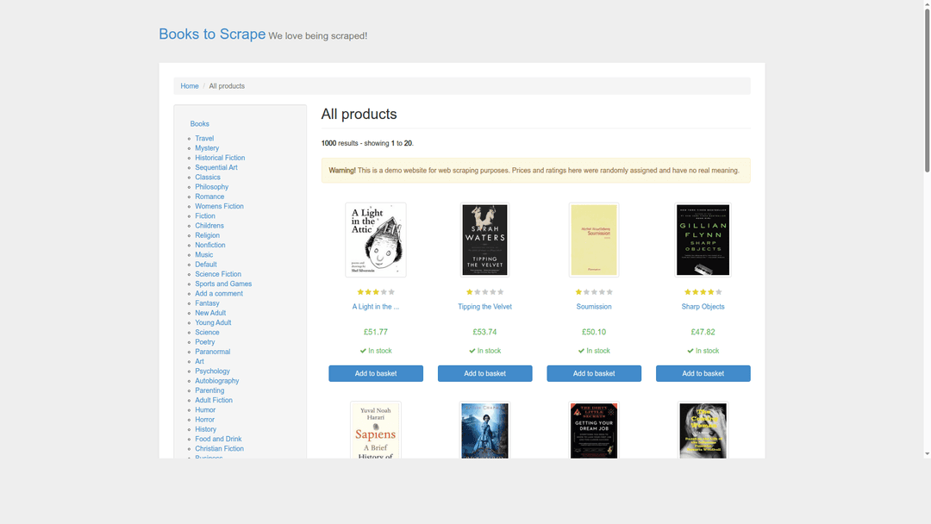The height and width of the screenshot is (524, 931).
Task: Open the Humor category
Action: tap(205, 410)
